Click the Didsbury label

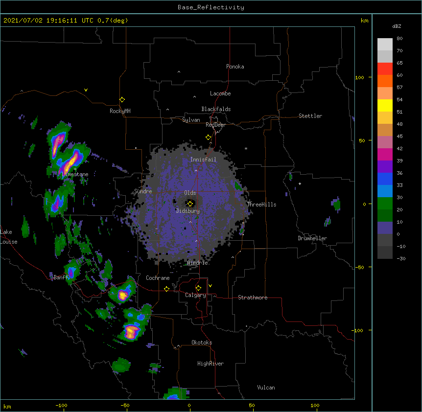(x=188, y=211)
